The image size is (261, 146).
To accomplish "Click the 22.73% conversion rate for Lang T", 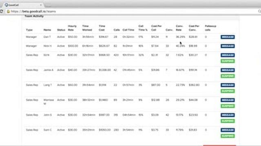I will click(180, 85).
